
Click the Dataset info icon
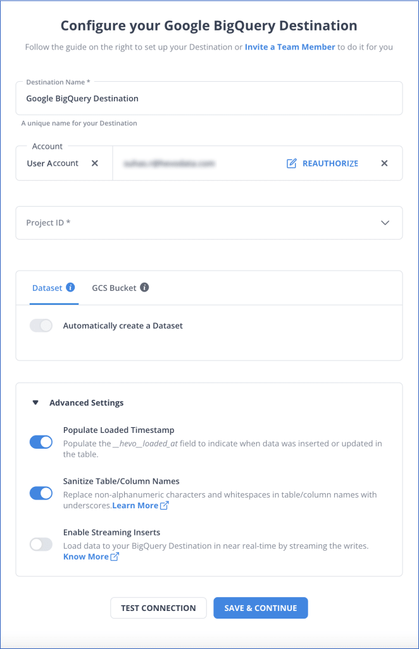tap(71, 287)
